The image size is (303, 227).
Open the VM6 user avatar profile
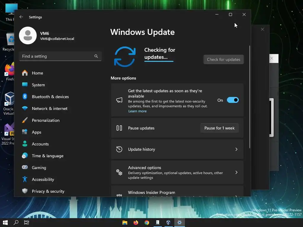click(28, 35)
